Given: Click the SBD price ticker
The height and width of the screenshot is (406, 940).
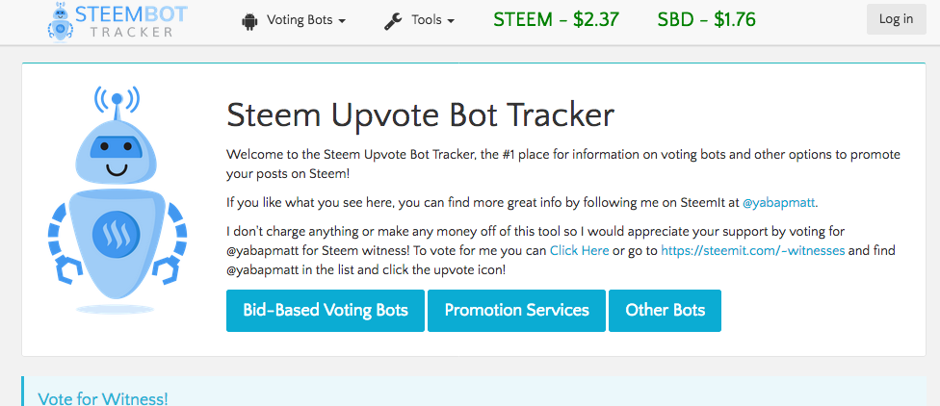Looking at the screenshot, I should (706, 20).
